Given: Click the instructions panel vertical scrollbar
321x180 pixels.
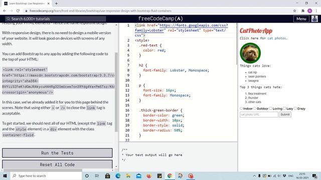Looking at the screenshot, I should [x=116, y=92].
